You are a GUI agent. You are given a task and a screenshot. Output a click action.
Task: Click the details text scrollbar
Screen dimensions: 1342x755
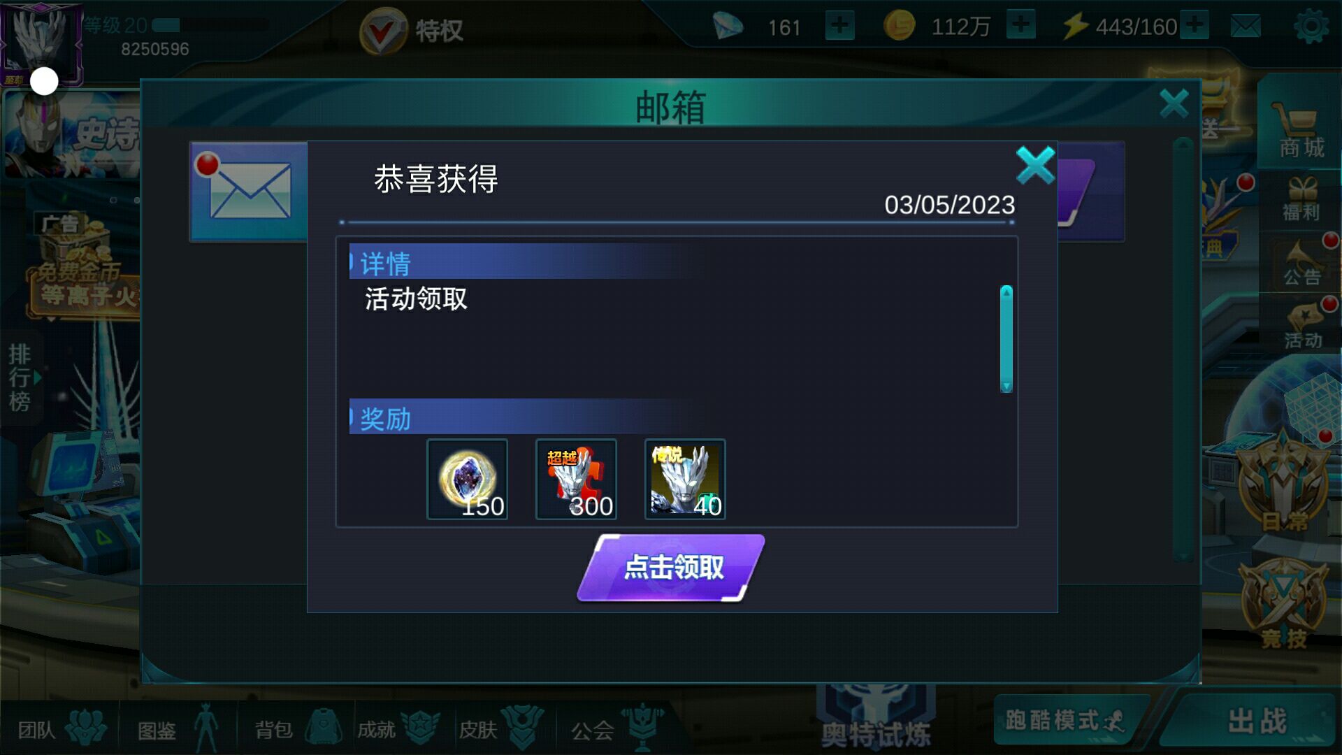pyautogui.click(x=1006, y=339)
